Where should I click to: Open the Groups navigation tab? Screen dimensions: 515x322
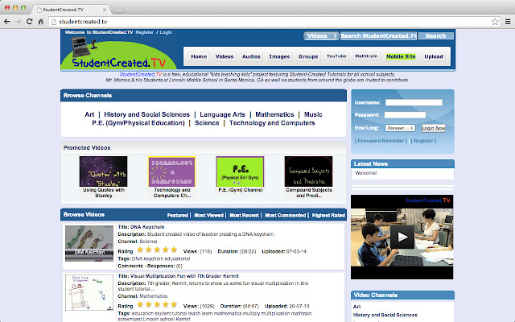click(x=308, y=56)
